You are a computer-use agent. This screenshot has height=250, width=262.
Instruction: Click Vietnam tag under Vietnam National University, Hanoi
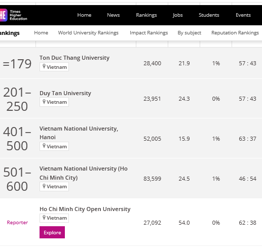point(54,146)
